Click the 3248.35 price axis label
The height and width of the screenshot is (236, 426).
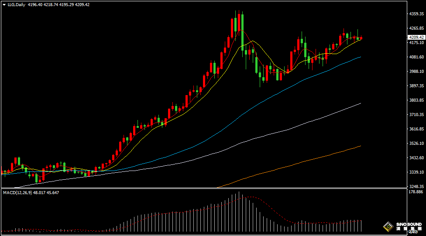click(416, 186)
